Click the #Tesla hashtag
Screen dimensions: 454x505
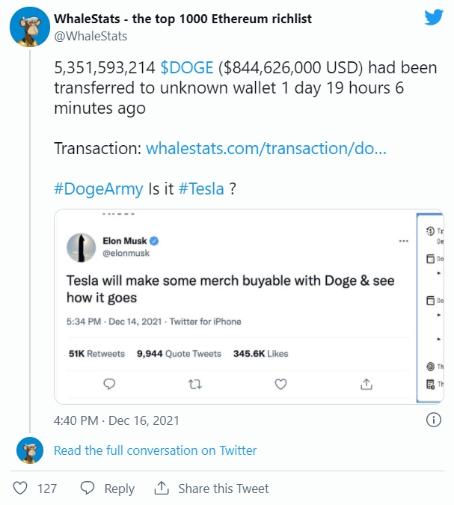201,189
